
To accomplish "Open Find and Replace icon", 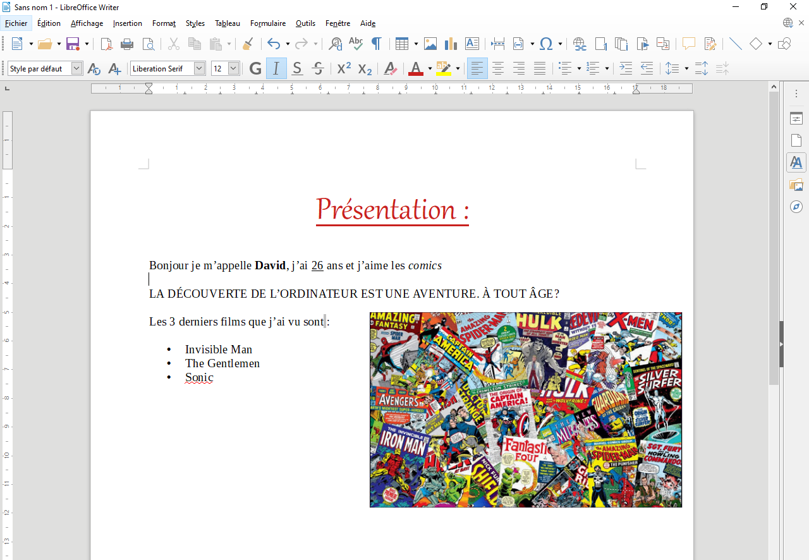I will click(336, 44).
